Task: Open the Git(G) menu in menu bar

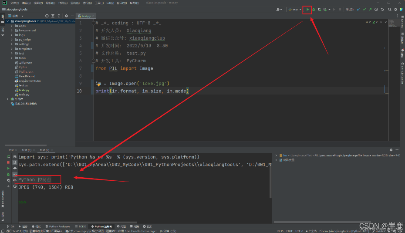Action: click(110, 3)
